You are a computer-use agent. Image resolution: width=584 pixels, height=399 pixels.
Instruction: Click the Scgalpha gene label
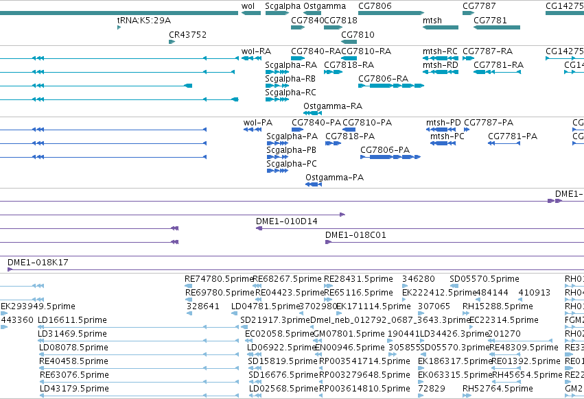point(283,6)
